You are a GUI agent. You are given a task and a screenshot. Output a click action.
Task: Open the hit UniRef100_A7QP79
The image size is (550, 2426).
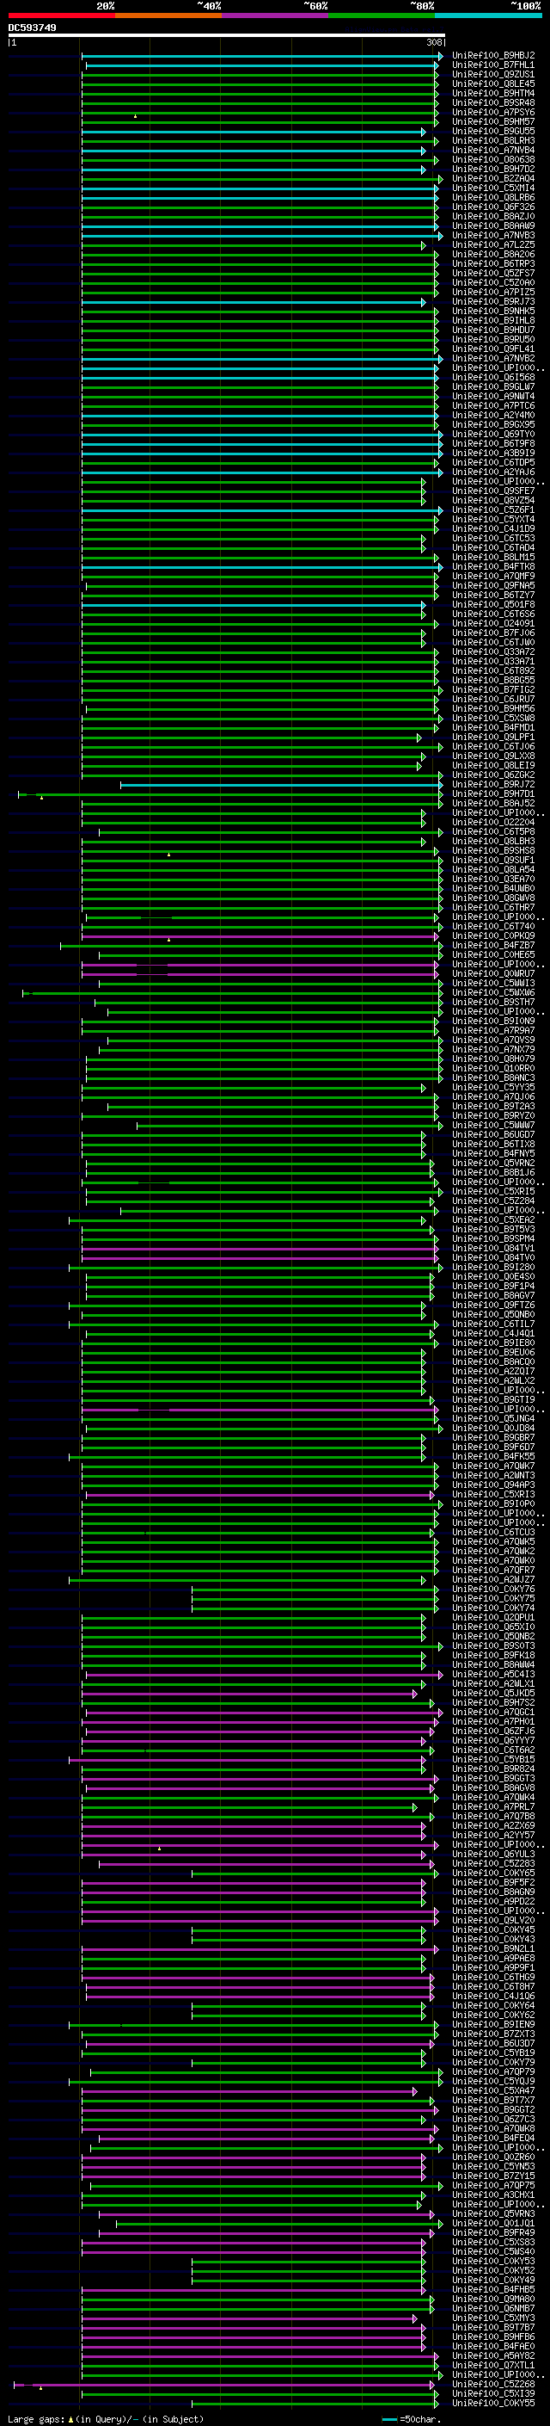pyautogui.click(x=493, y=2072)
